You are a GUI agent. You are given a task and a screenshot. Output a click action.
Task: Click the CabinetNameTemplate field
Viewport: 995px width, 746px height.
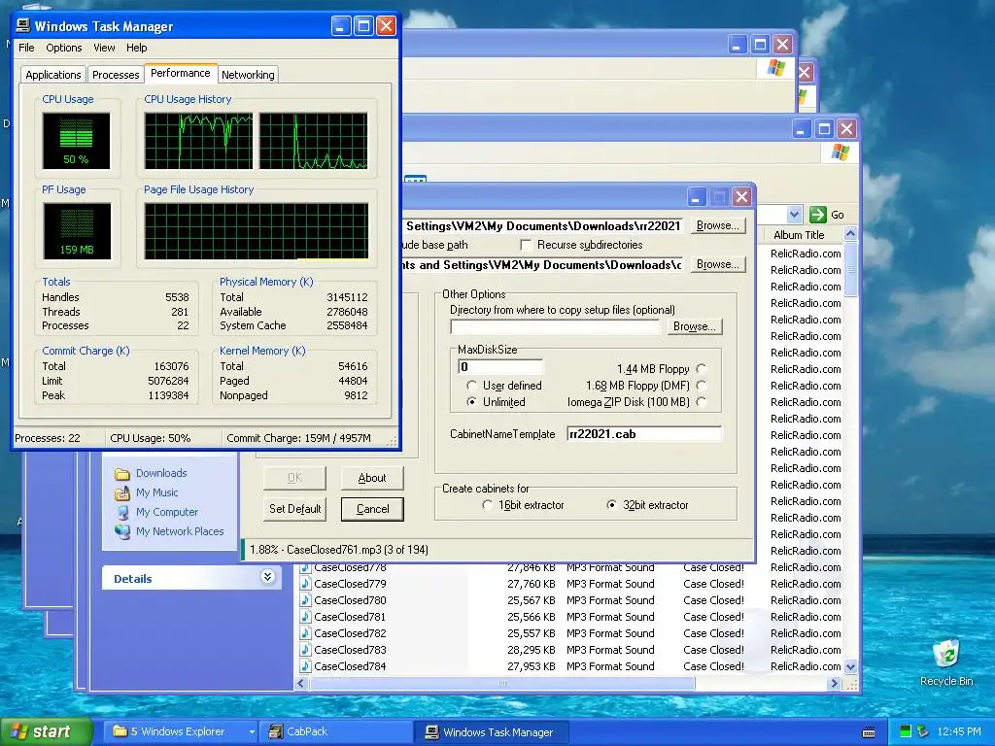click(x=644, y=434)
